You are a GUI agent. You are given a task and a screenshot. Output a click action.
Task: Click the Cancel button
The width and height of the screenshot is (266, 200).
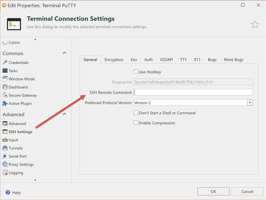tap(247, 192)
